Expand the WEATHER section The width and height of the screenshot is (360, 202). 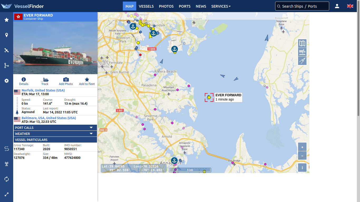(x=55, y=134)
